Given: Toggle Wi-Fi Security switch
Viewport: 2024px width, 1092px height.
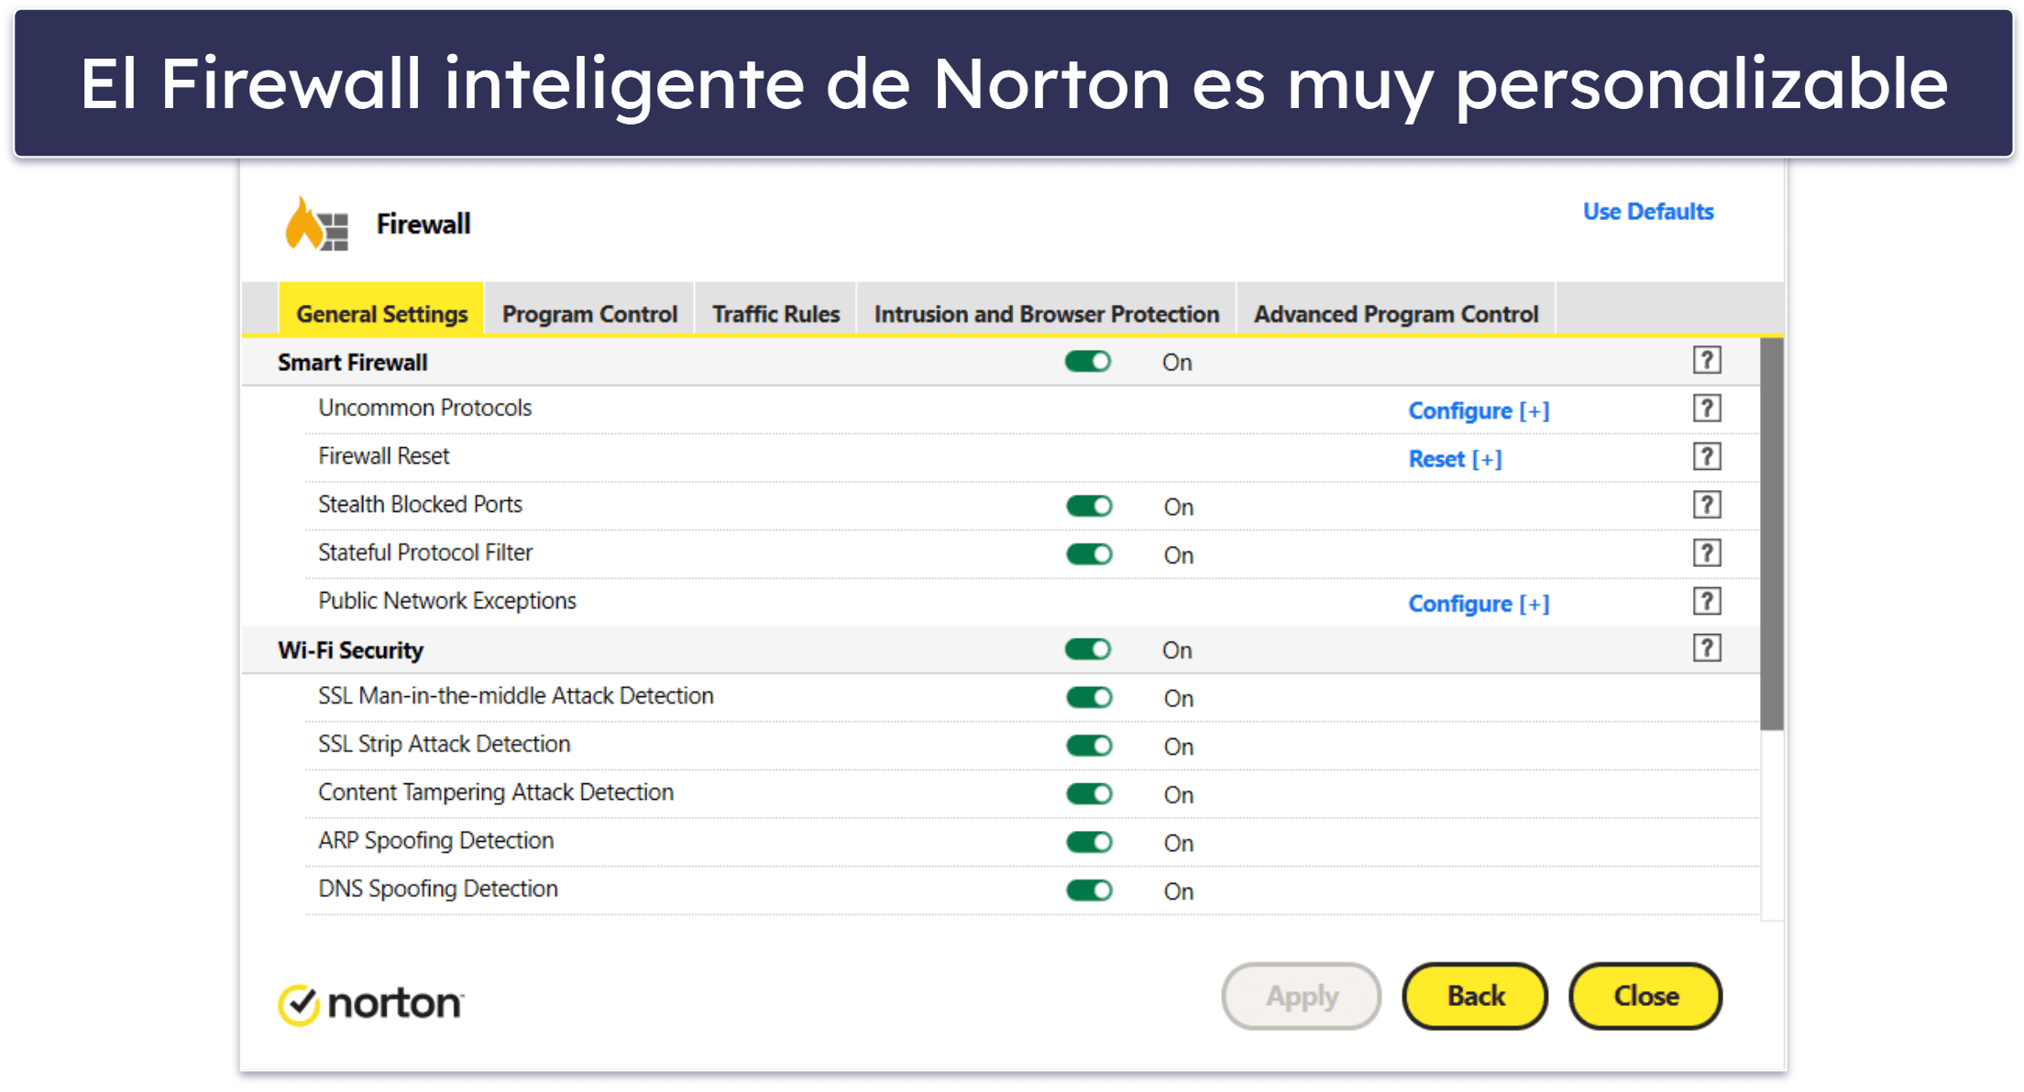Looking at the screenshot, I should click(x=1088, y=650).
